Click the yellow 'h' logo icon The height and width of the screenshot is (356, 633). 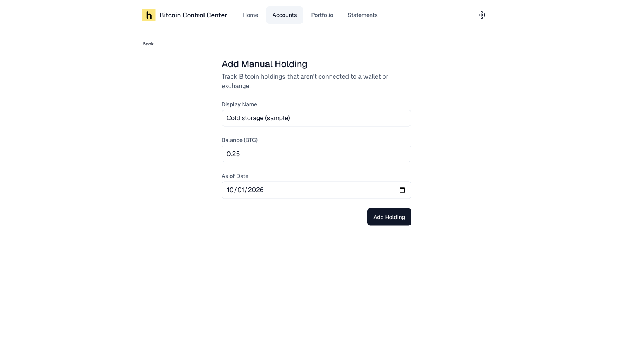tap(149, 15)
